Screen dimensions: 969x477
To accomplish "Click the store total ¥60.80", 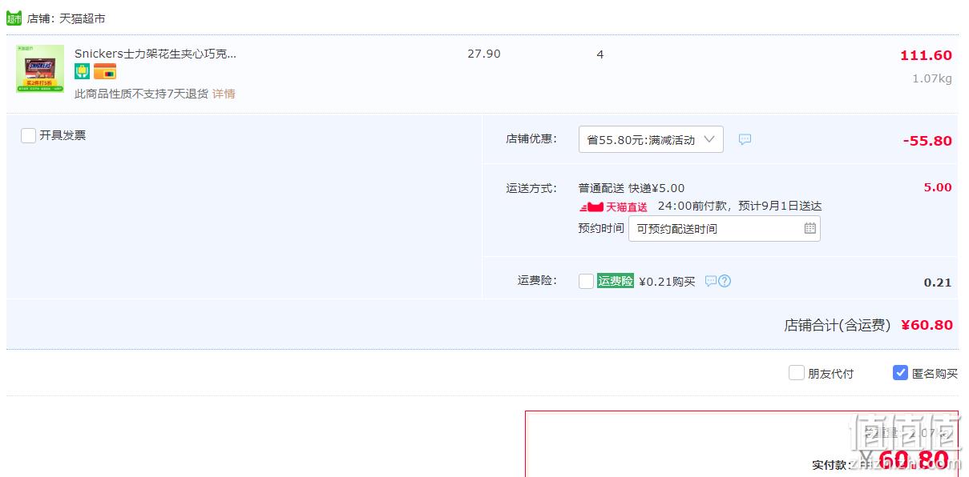I will click(927, 325).
